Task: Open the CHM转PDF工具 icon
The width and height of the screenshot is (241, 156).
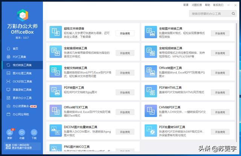Action: pyautogui.click(x=151, y=111)
